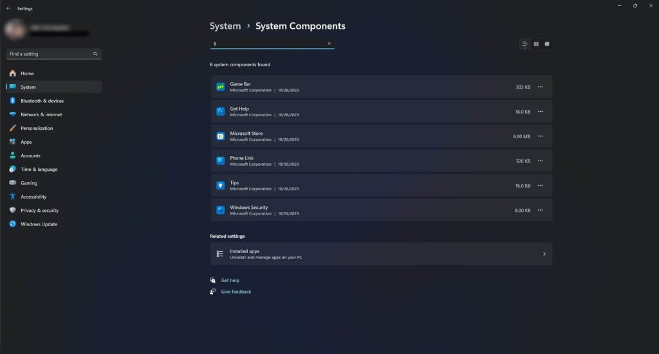This screenshot has width=659, height=354.
Task: Open more options for Game Bar
Action: pyautogui.click(x=540, y=87)
